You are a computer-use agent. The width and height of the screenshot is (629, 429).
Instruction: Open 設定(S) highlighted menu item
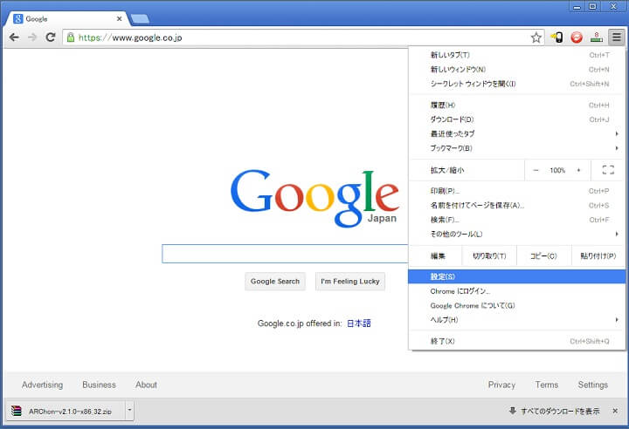point(517,276)
